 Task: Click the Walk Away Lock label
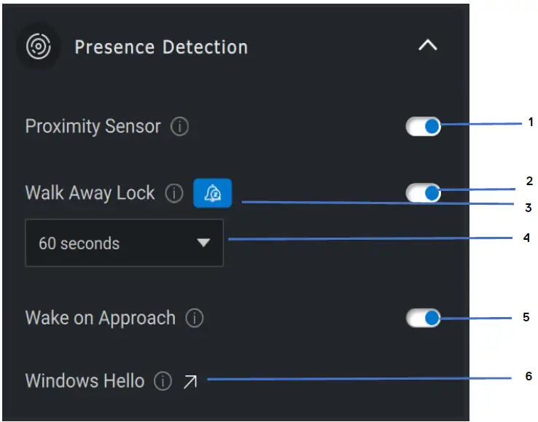pos(90,193)
